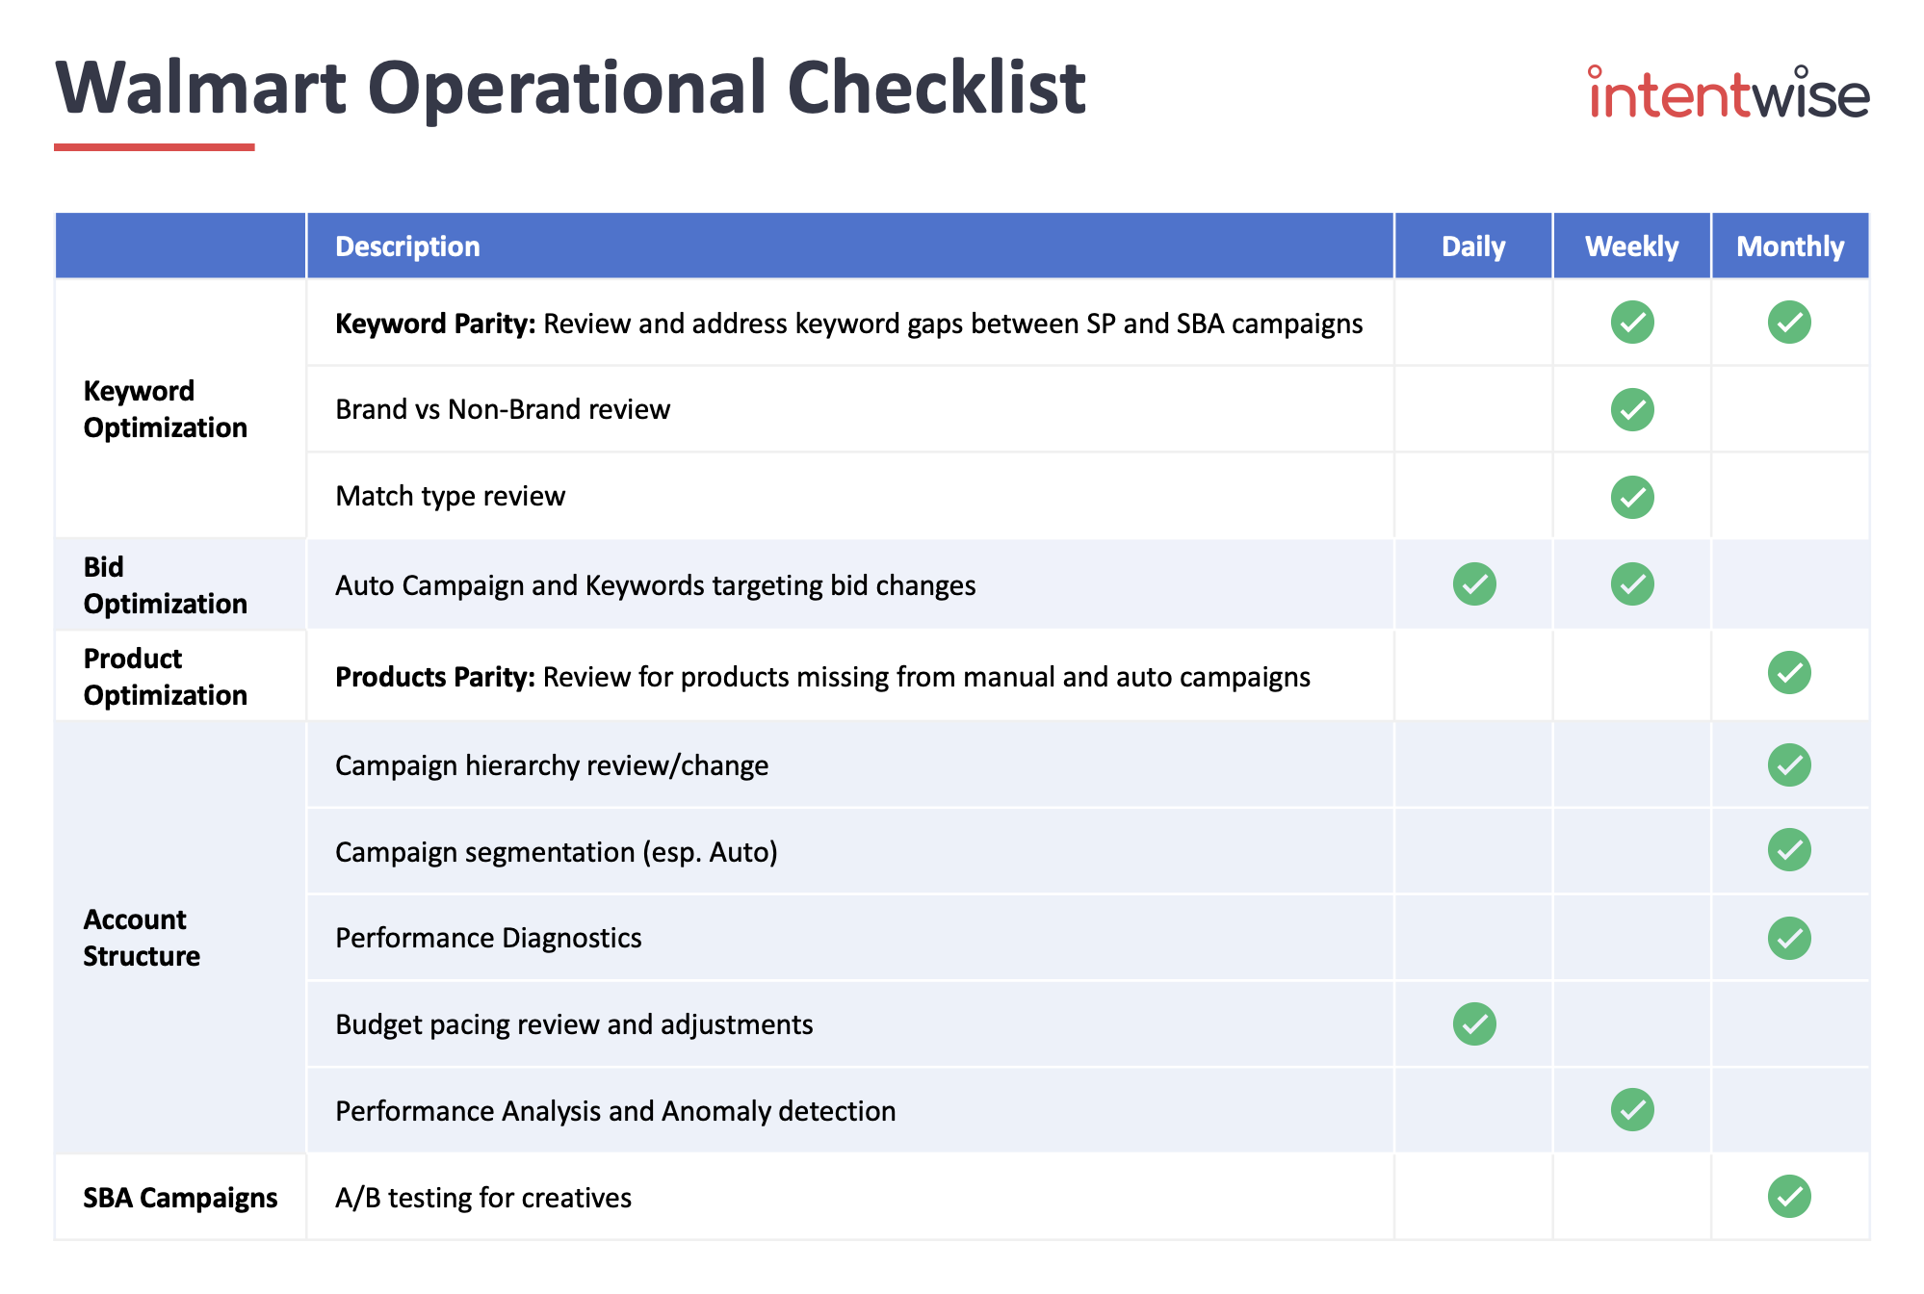Click the Monthly checkmark for A/B testing

click(x=1789, y=1197)
